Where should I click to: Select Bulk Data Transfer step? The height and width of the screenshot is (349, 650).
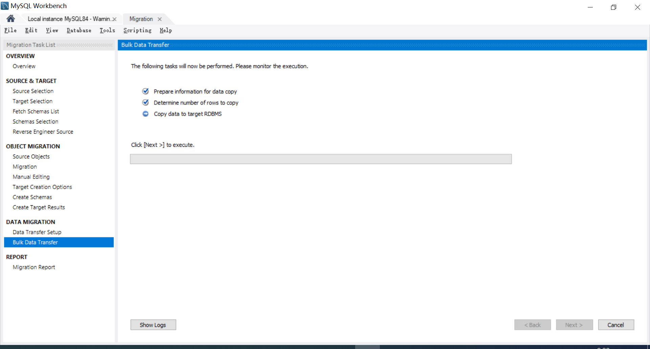pos(59,242)
